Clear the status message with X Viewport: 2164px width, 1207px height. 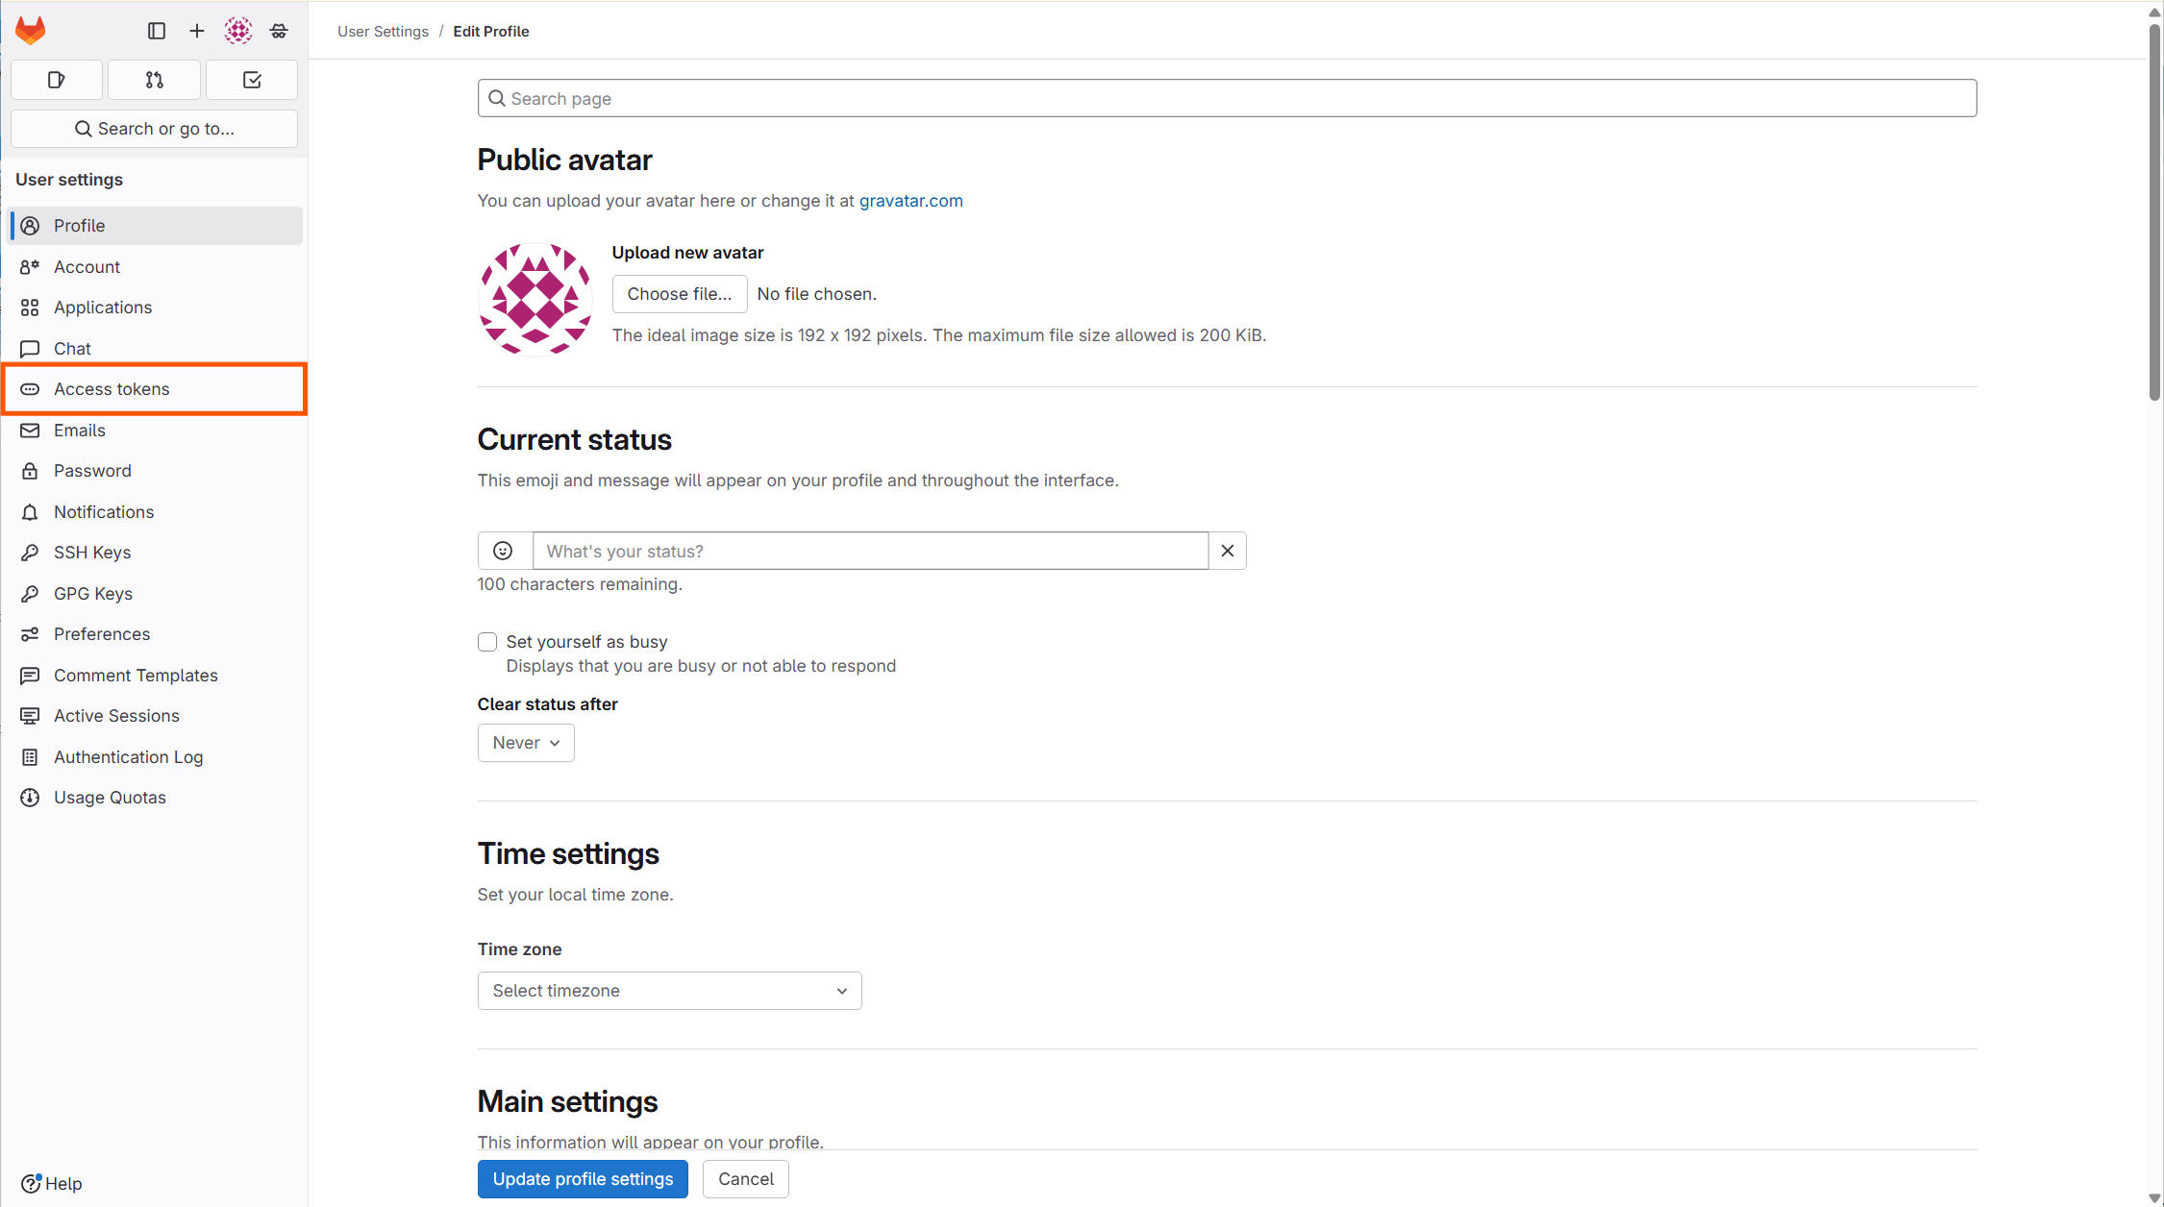pyautogui.click(x=1227, y=551)
